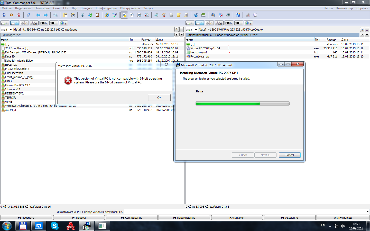The width and height of the screenshot is (370, 231).
Task: Select drive c in the left panel
Action: pyautogui.click(x=5, y=23)
